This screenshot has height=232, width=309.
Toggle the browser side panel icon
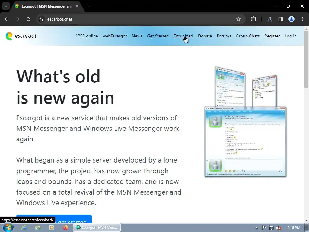tap(280, 19)
